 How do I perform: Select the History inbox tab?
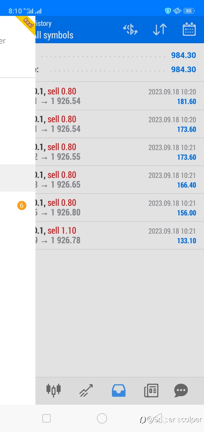coord(119,390)
